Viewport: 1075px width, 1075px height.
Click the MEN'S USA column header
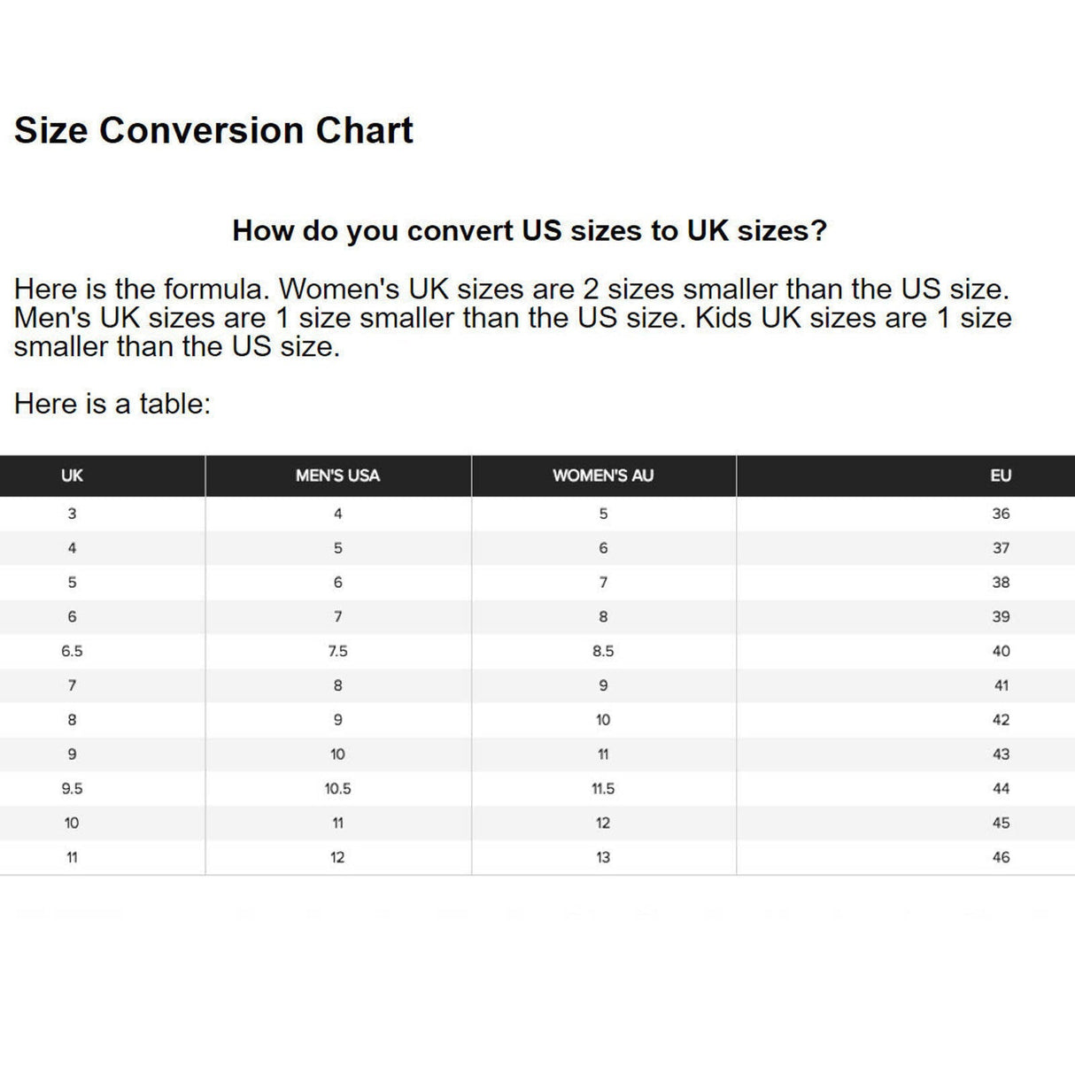tap(337, 476)
